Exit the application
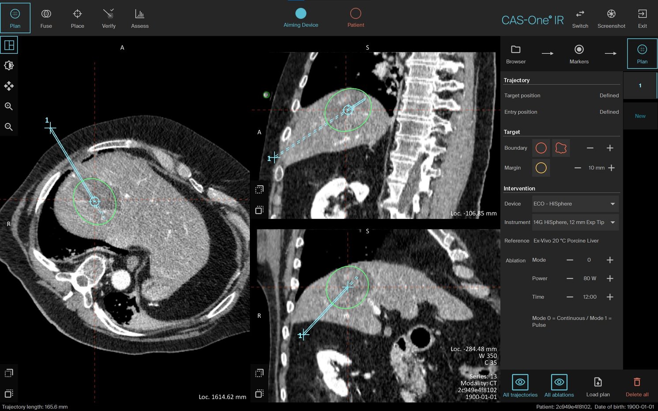Viewport: 658px width, 411px height. click(642, 19)
